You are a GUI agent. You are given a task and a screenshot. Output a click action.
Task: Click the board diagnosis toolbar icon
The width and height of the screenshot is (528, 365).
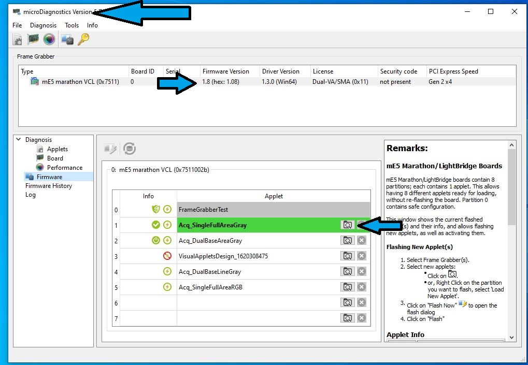tap(33, 39)
